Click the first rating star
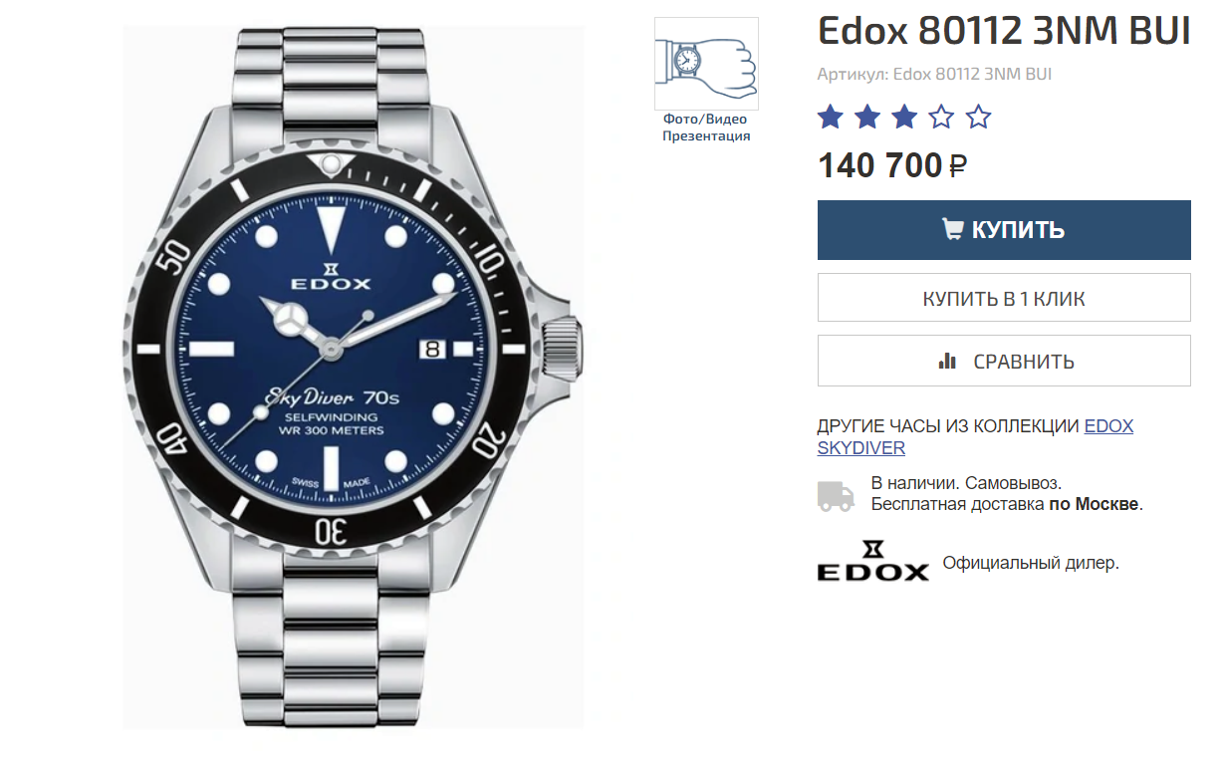Viewport: 1224px width, 767px height. tap(831, 118)
